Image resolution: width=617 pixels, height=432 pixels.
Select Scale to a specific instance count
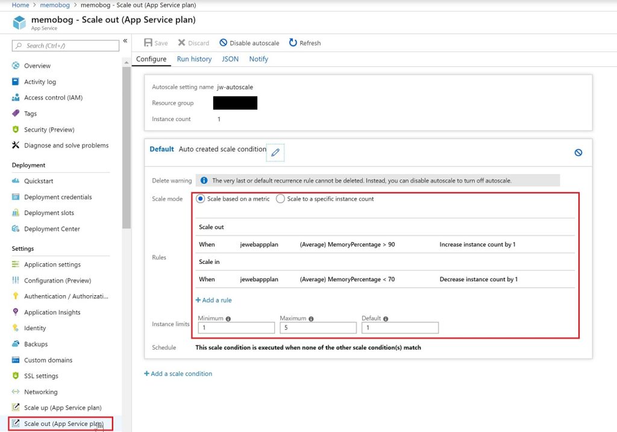(280, 199)
